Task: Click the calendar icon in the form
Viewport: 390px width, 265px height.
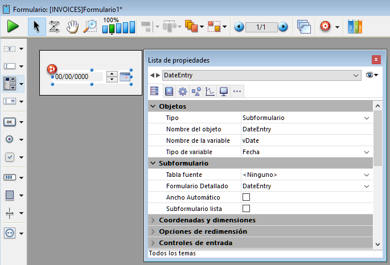Action: point(125,76)
